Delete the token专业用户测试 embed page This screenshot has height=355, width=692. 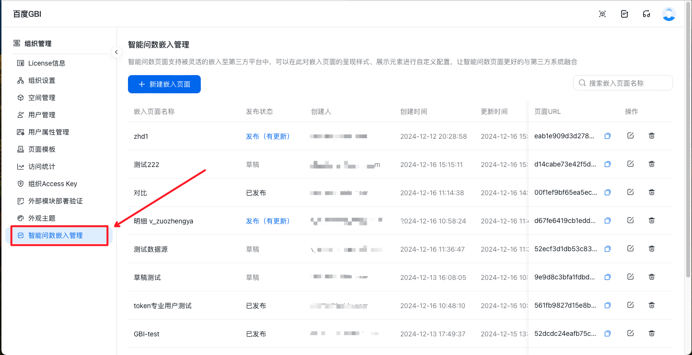pyautogui.click(x=652, y=305)
